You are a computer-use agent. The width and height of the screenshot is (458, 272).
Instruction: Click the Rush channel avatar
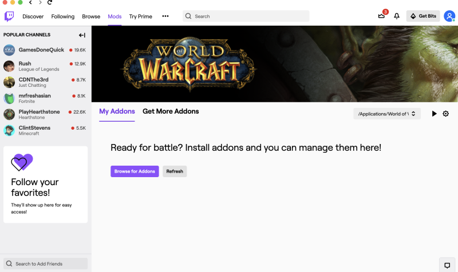tap(9, 66)
